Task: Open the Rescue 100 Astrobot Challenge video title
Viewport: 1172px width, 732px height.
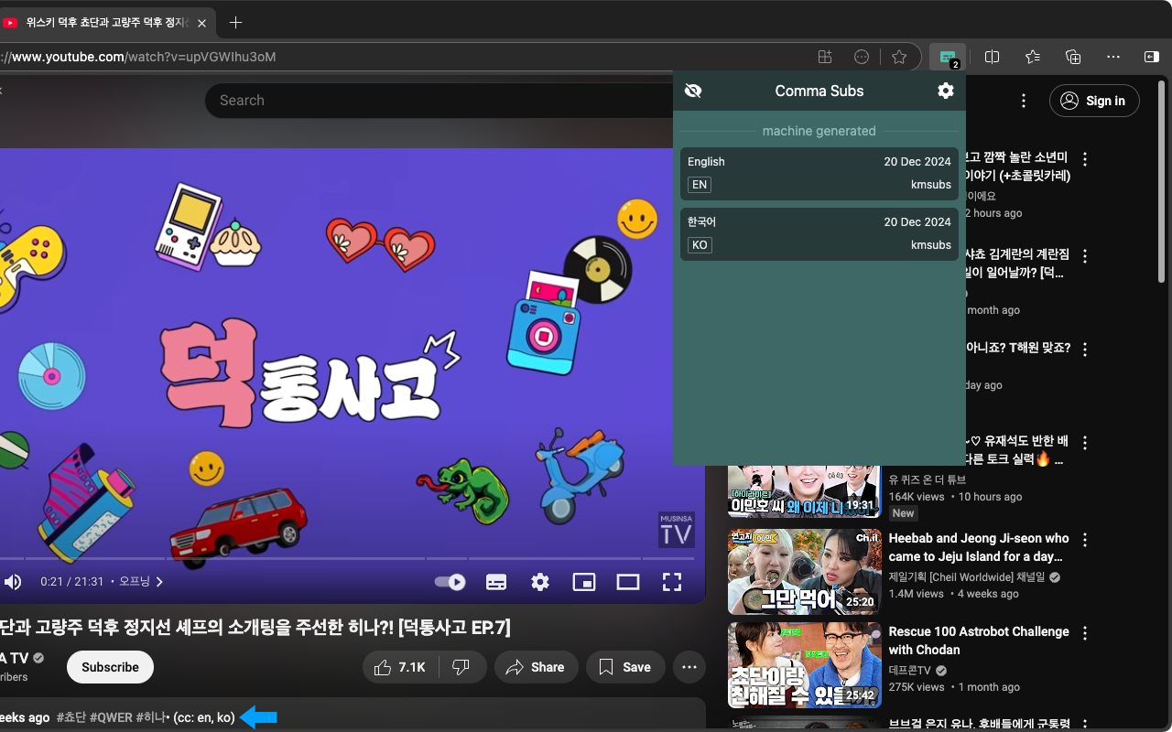Action: point(979,640)
